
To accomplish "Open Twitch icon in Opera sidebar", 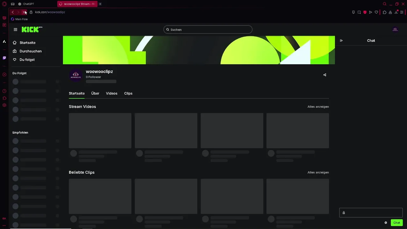I will [x=4, y=58].
